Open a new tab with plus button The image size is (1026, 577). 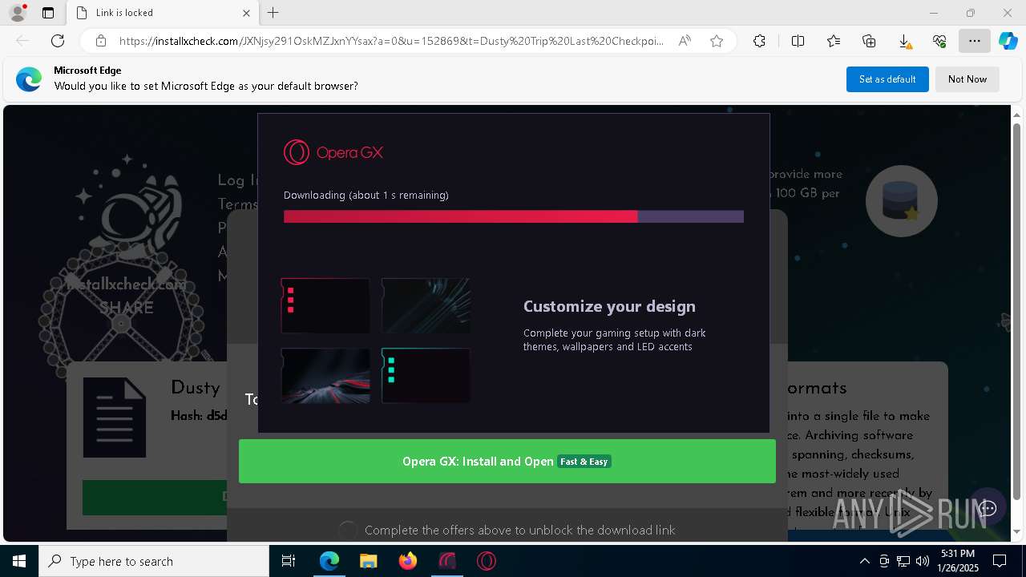click(x=273, y=13)
